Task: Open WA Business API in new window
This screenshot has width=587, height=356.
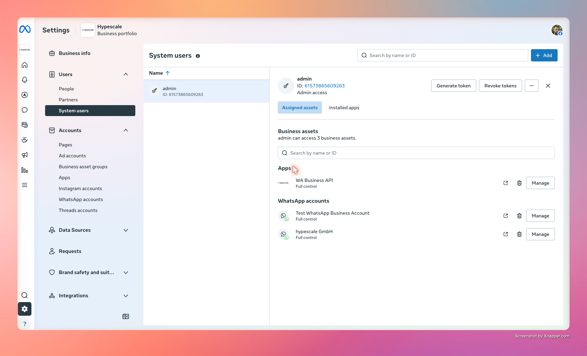Action: [506, 183]
